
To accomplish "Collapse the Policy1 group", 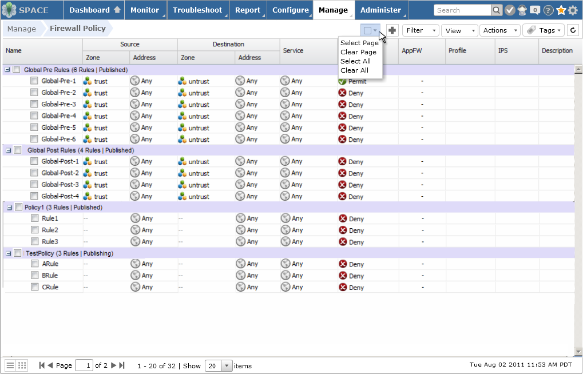I will coord(9,208).
